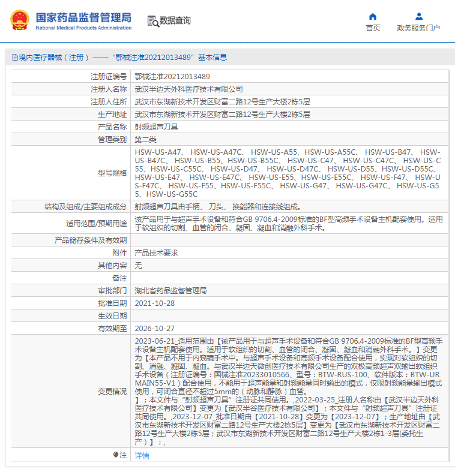Open 详情 details link
Screen dimensions: 455x469
pos(142,456)
